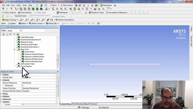Click the filter text input field

pyautogui.click(x=33, y=31)
